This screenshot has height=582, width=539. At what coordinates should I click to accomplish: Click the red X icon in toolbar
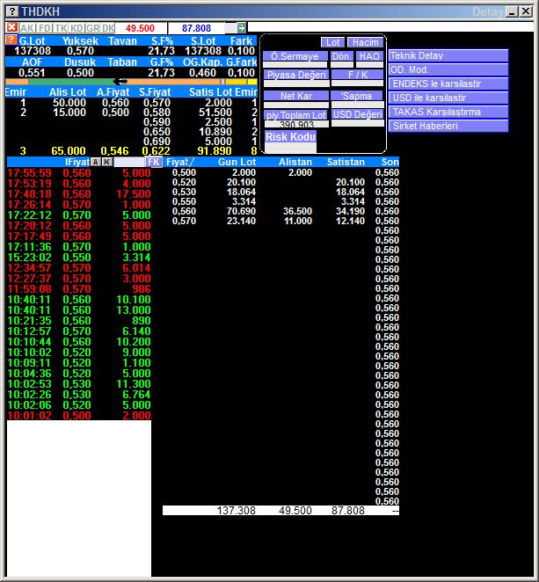click(x=11, y=28)
